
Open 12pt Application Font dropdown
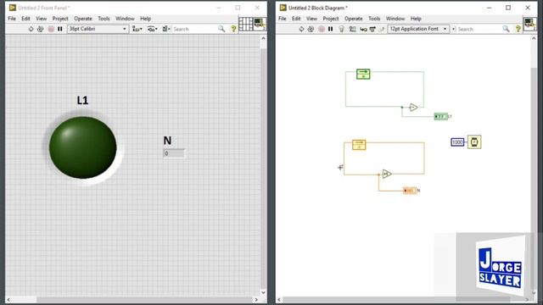tap(418, 29)
